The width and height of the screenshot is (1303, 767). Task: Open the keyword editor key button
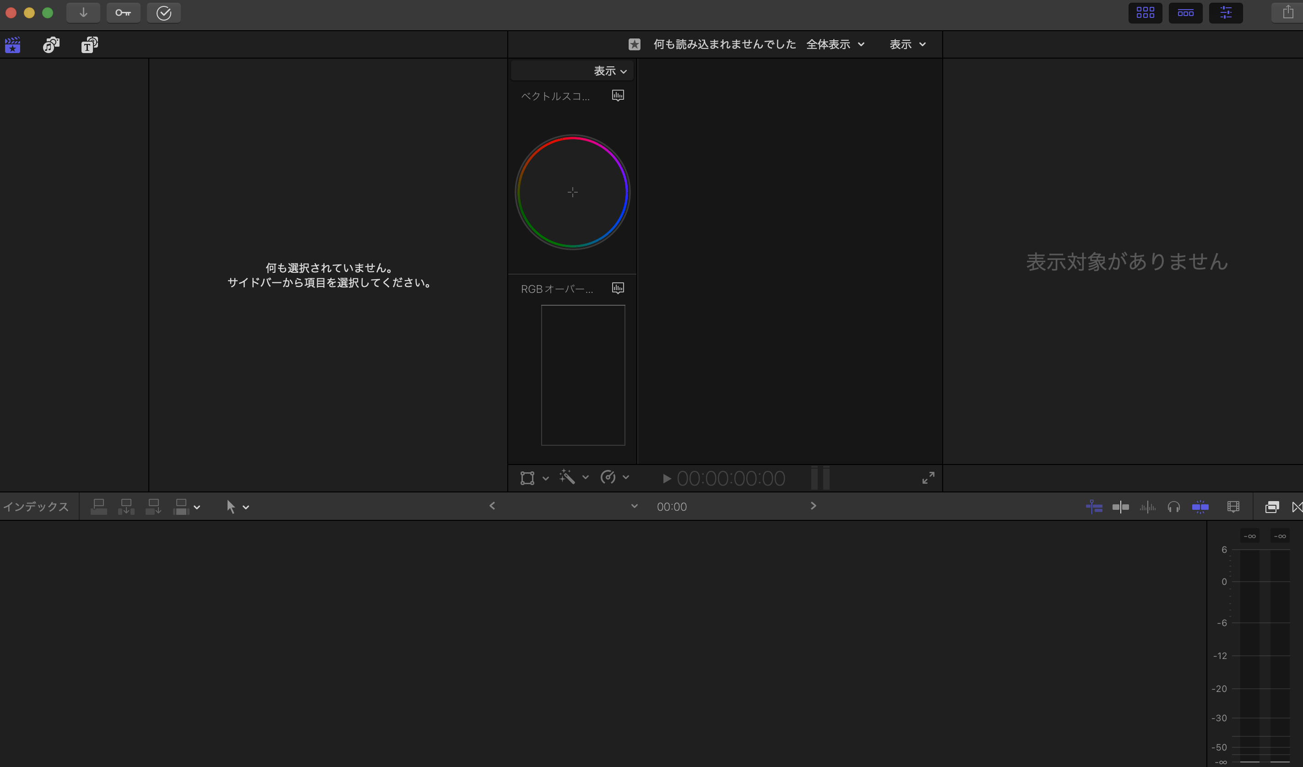pos(123,13)
